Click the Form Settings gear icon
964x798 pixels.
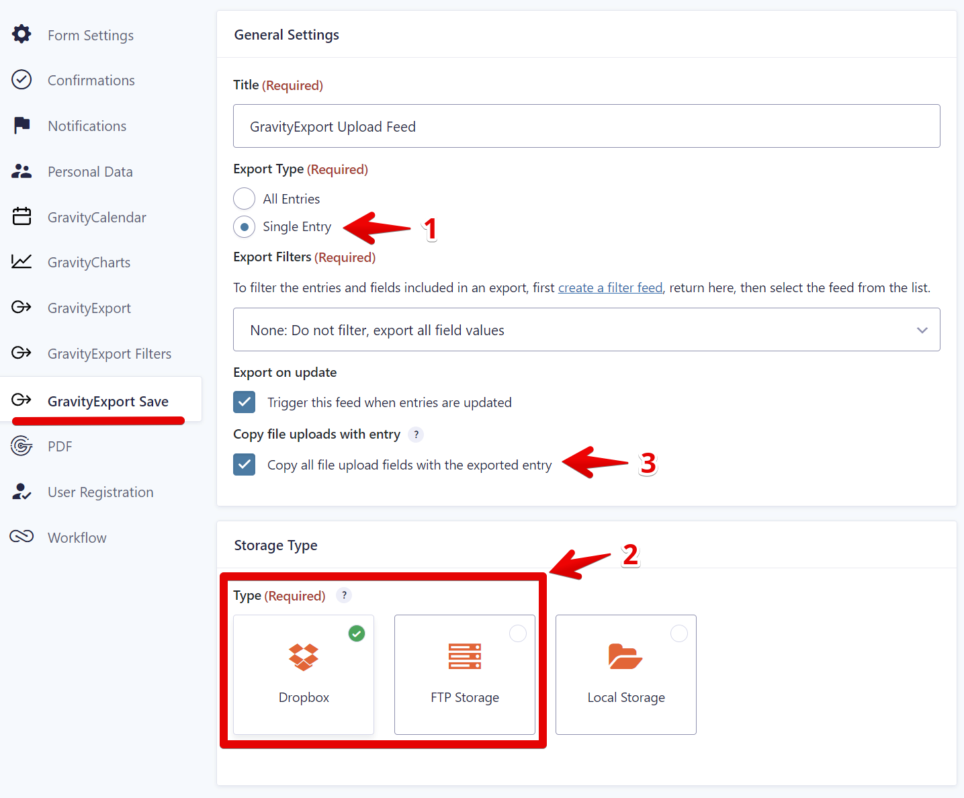pos(21,34)
